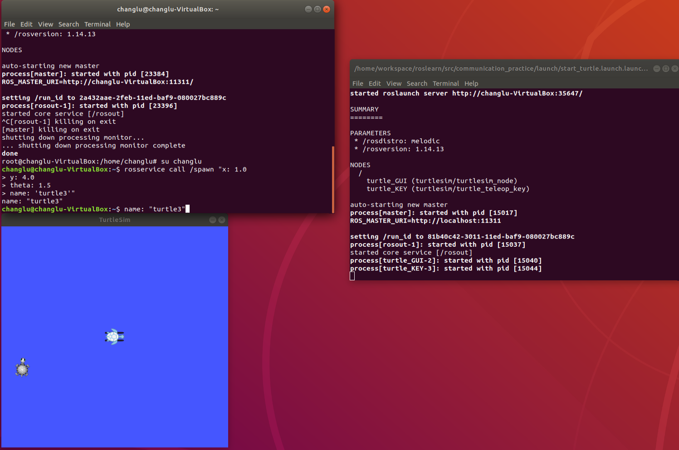Click the gray turtle in TurtleSim
This screenshot has height=450, width=679.
(22, 367)
